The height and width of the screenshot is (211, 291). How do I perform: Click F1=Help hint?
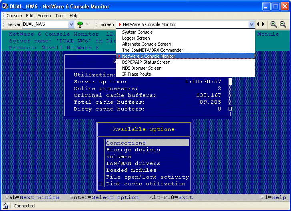[x=273, y=197]
